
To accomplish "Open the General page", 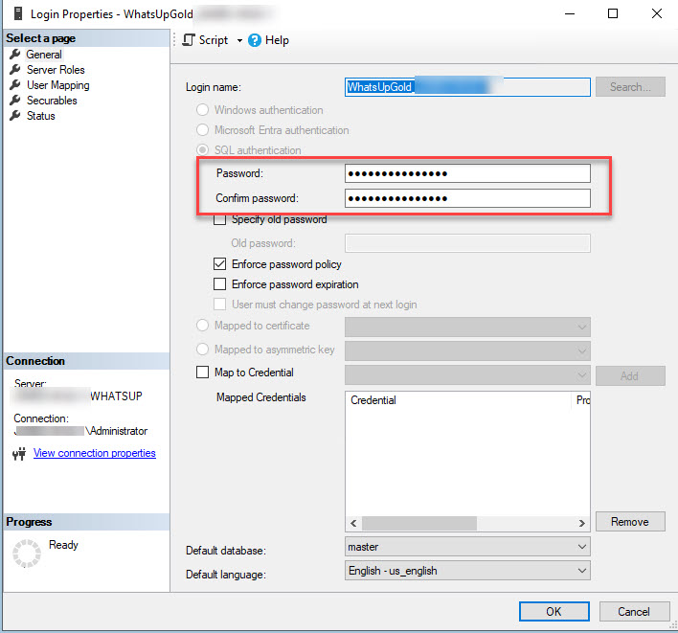I will (x=44, y=55).
